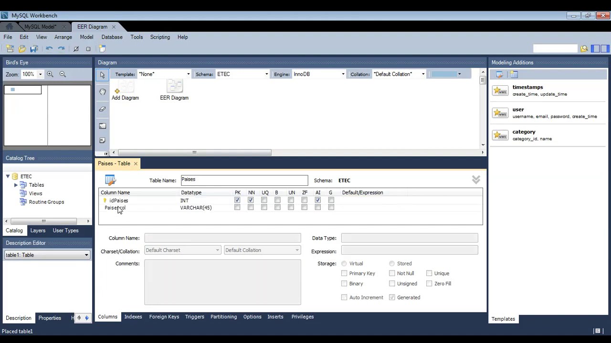Screen dimensions: 611x343
Task: Toggle PK checkbox for idPaises row
Action: point(237,201)
